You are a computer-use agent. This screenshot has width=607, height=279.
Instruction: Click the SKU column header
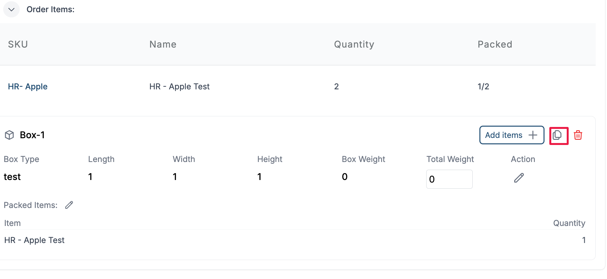(18, 44)
